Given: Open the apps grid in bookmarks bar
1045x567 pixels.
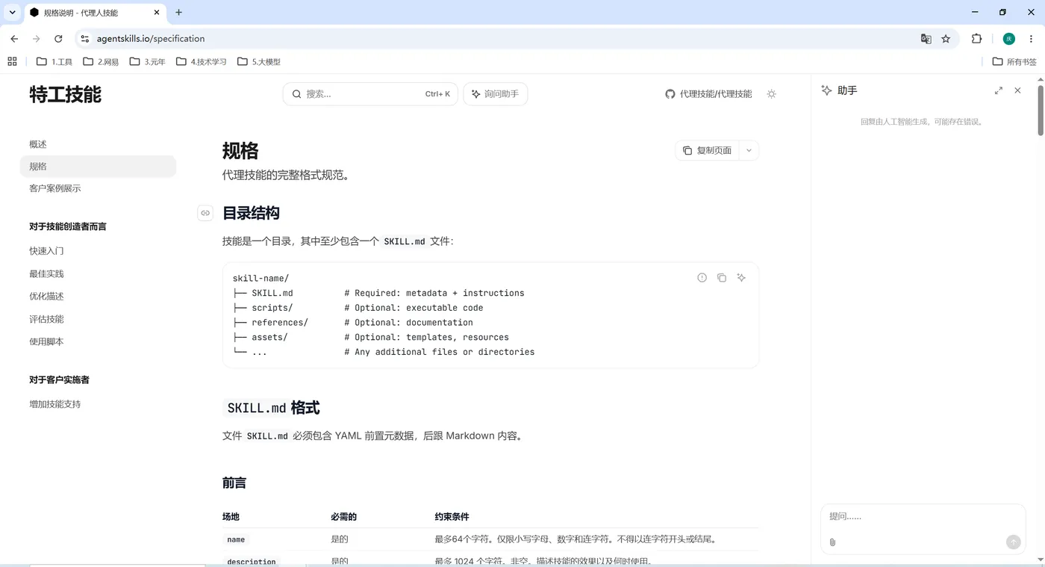Looking at the screenshot, I should coord(12,61).
